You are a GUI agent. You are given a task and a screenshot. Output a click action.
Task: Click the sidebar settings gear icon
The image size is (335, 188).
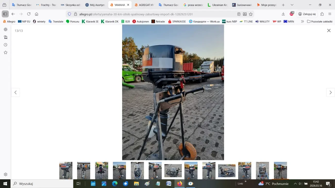(x=5, y=174)
